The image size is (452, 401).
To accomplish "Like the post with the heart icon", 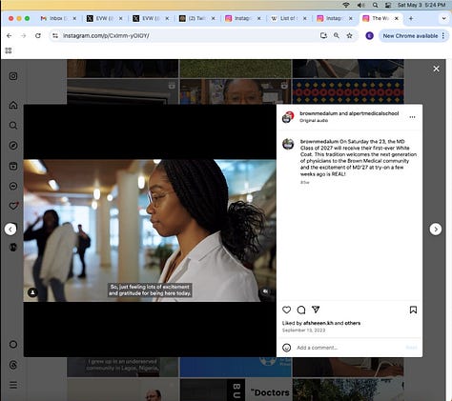I will (286, 310).
